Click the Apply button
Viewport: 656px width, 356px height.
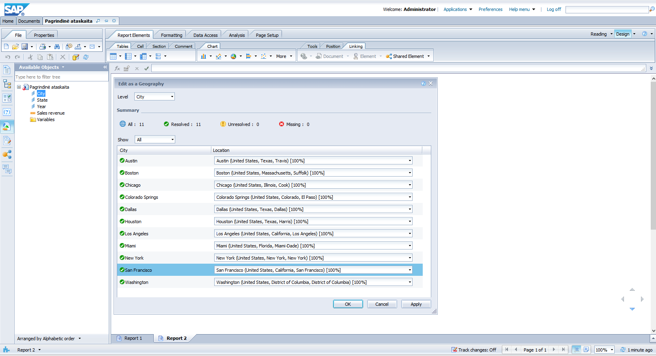(x=416, y=304)
